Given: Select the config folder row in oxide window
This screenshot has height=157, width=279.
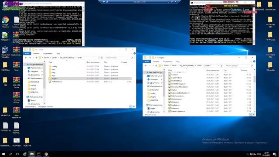Looking at the screenshot, I should click(x=90, y=66).
